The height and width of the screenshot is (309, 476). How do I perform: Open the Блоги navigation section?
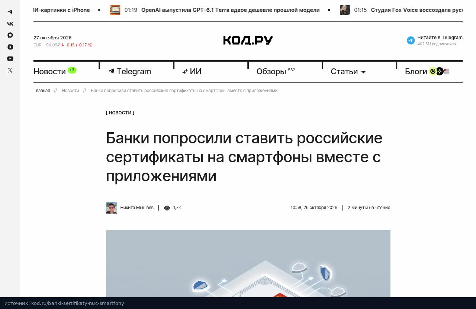[x=416, y=71]
